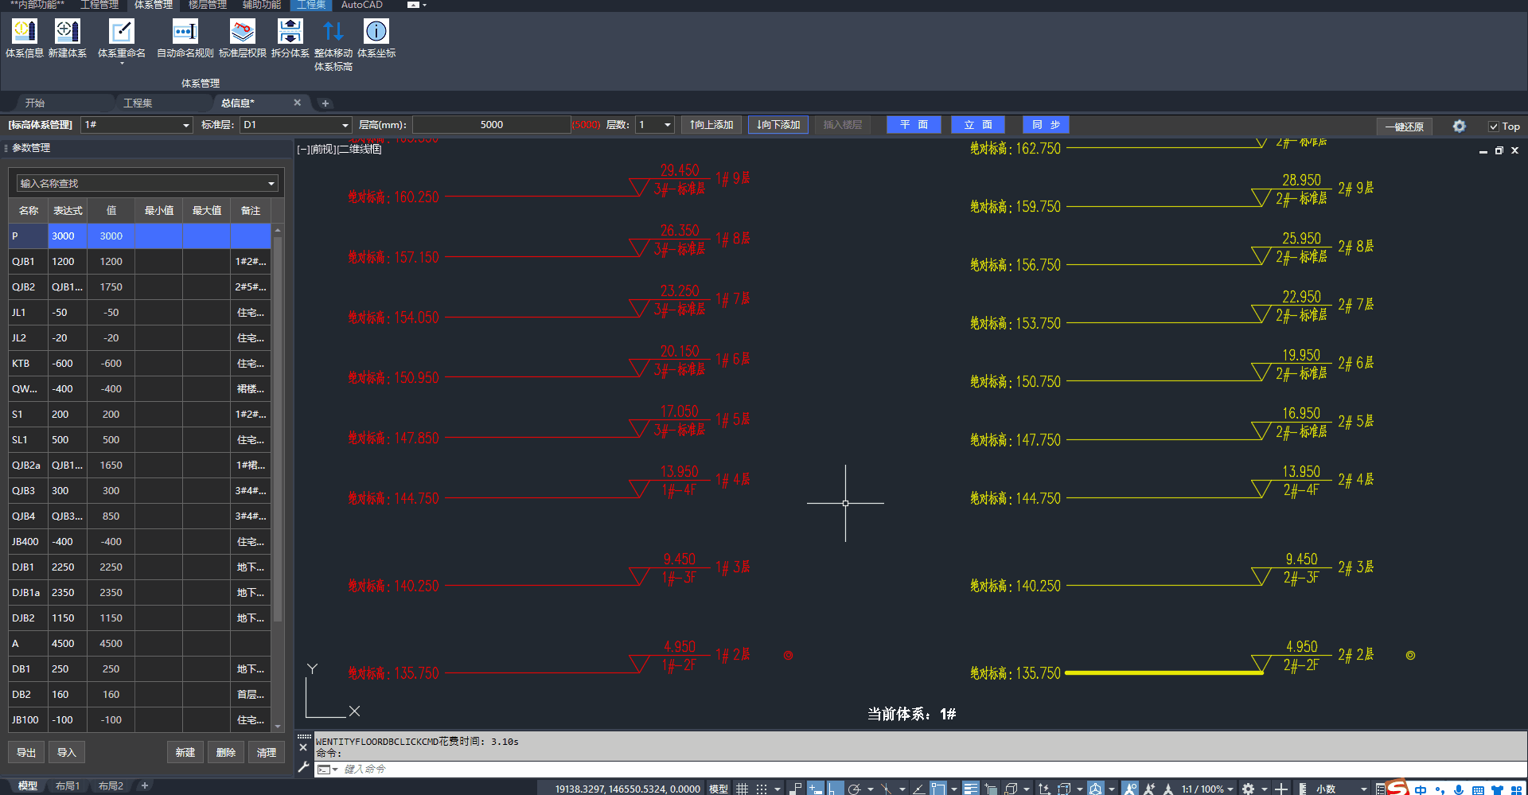Click the 向上添加 button
1528x795 pixels.
711,125
